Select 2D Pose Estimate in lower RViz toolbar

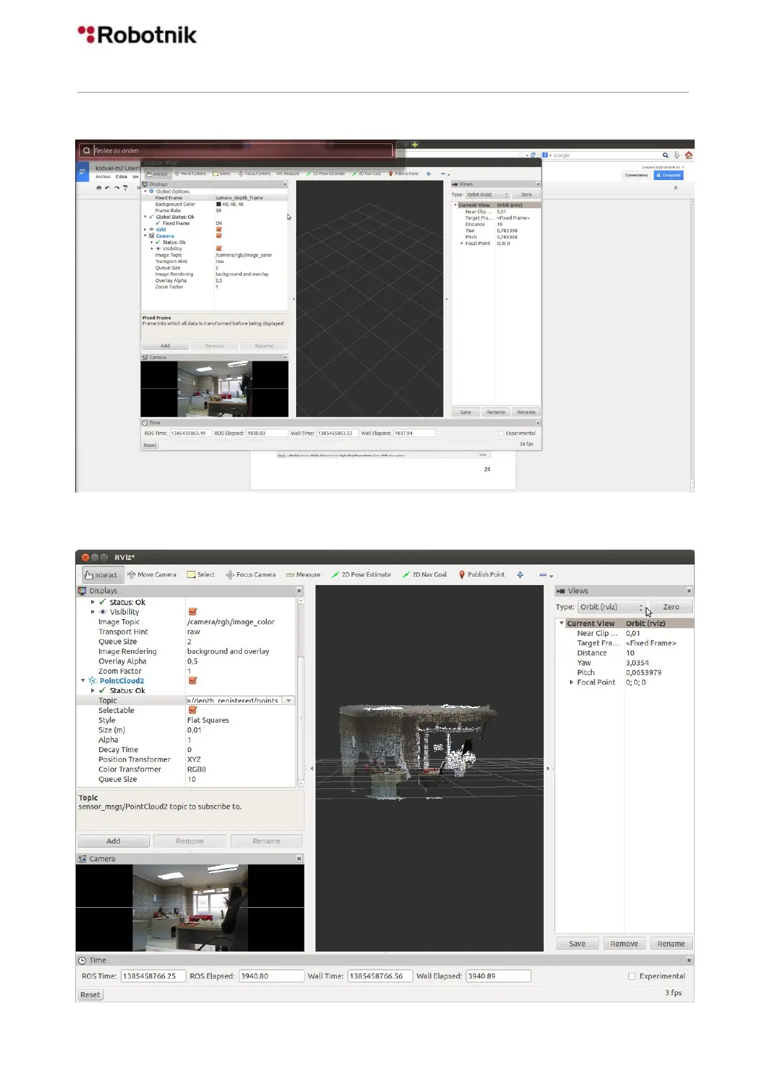(x=361, y=575)
